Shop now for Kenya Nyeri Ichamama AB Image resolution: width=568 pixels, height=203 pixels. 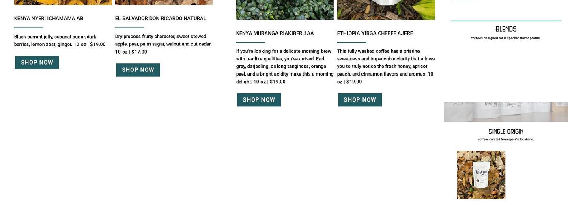click(x=37, y=63)
